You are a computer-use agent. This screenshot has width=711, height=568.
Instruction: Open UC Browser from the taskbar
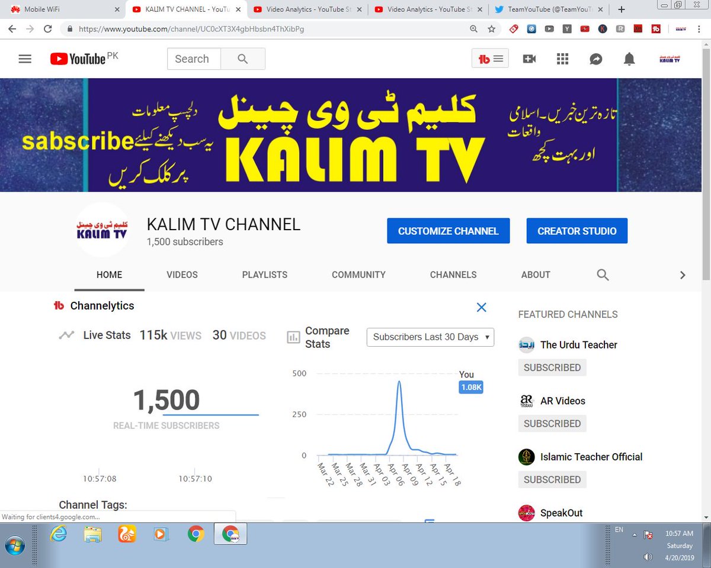point(127,534)
